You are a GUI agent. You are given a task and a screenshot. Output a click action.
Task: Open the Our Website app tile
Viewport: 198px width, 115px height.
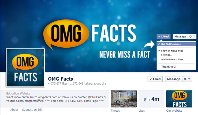(179, 99)
